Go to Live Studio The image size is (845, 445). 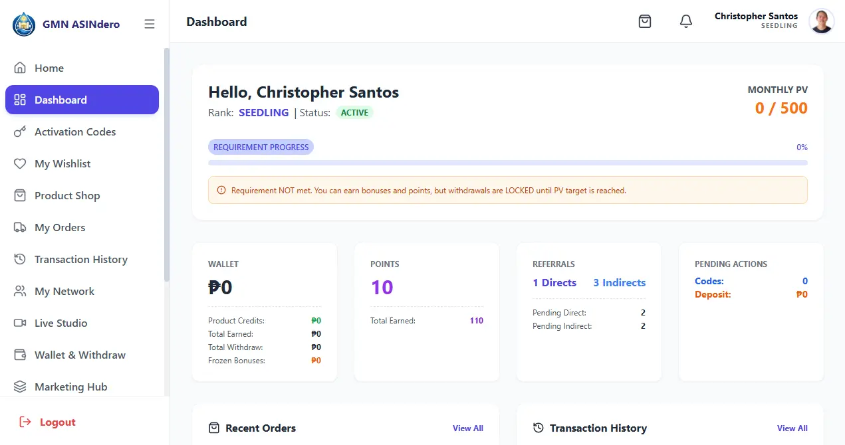tap(82, 323)
